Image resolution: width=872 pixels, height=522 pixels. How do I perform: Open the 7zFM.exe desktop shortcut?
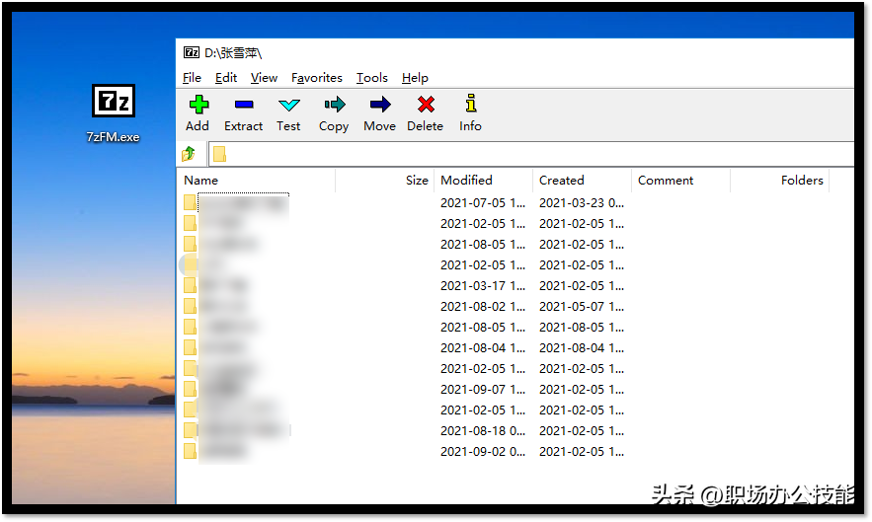(x=113, y=113)
